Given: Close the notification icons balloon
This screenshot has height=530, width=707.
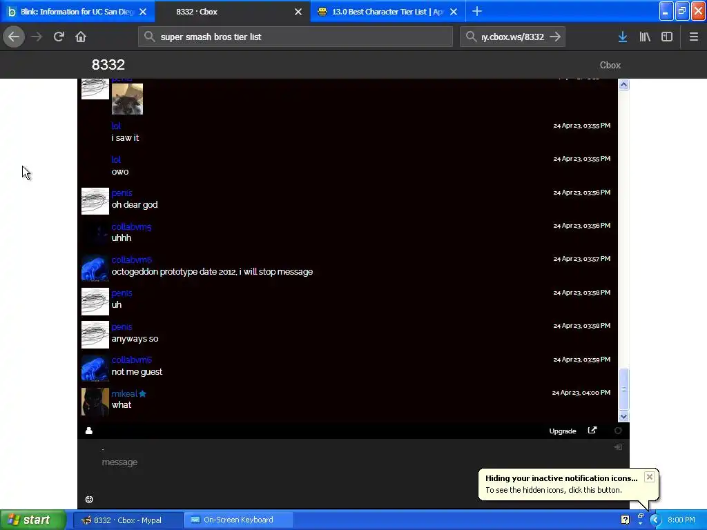Looking at the screenshot, I should coord(649,477).
